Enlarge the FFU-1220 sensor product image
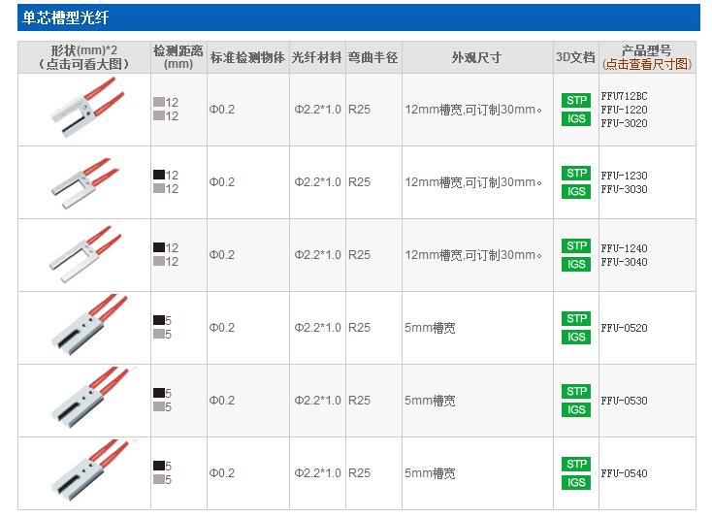The image size is (712, 517). pyautogui.click(x=82, y=109)
